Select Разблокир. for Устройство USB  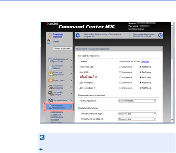140,67
